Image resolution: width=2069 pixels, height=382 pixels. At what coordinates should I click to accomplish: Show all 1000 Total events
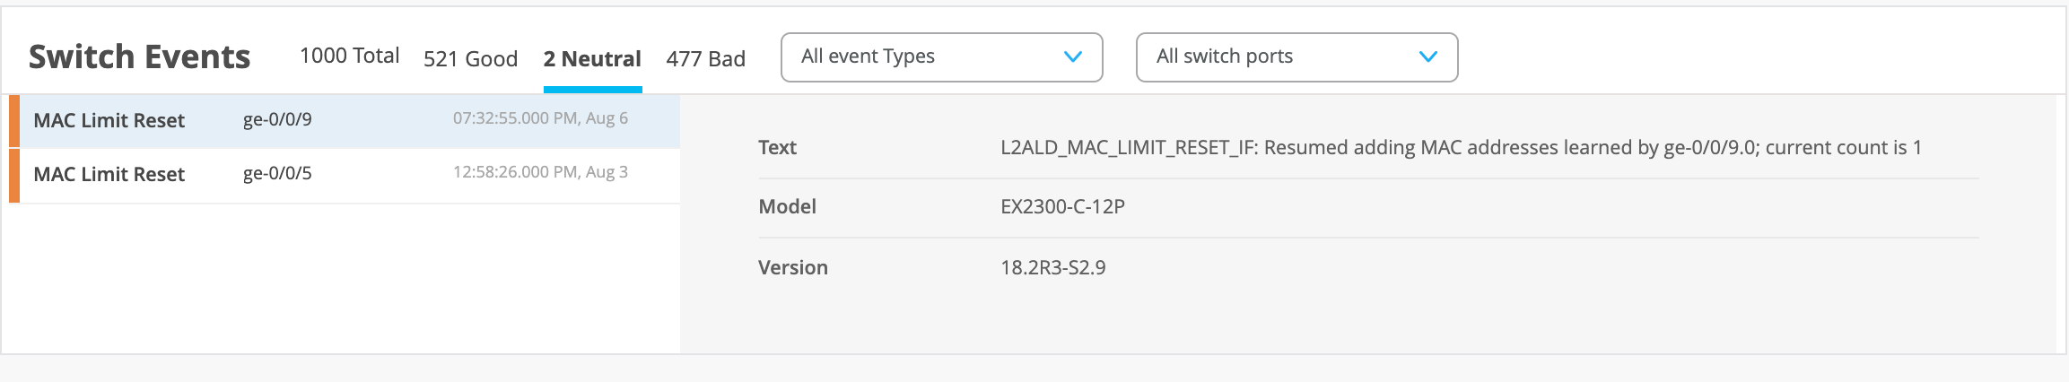click(349, 56)
